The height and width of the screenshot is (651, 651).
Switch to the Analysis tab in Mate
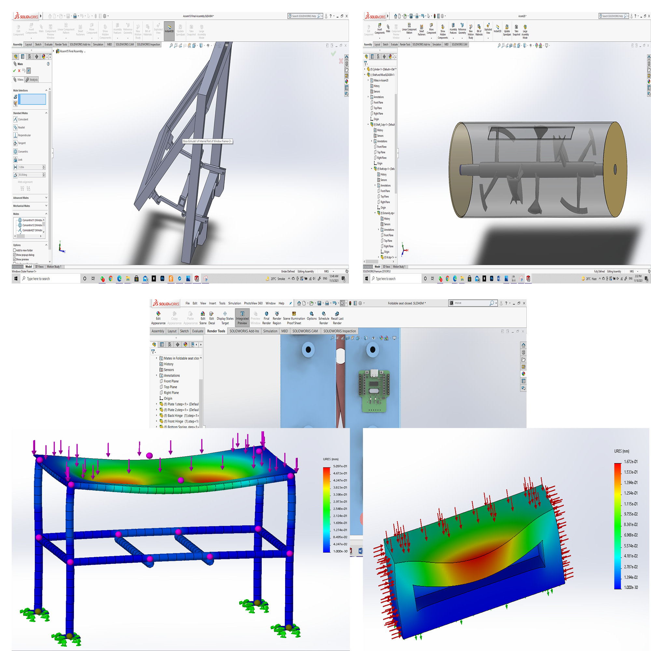32,80
